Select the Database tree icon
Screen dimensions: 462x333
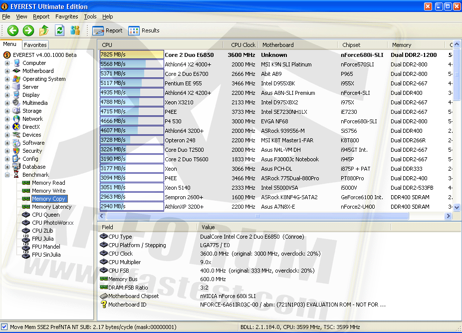(x=16, y=167)
